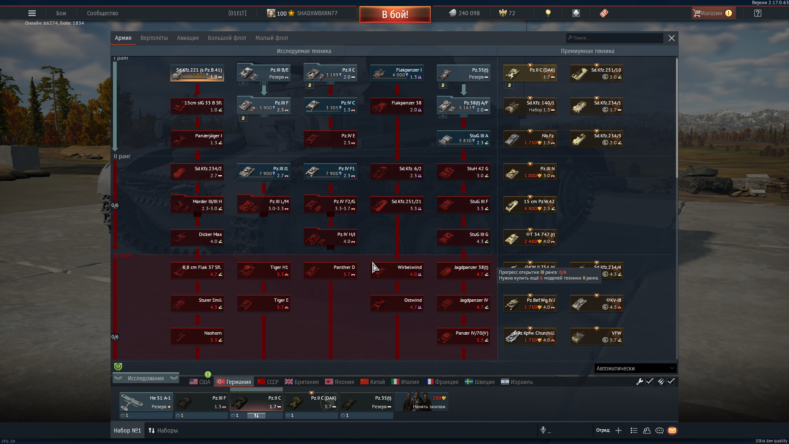
Task: Click the research tree vertical scrollbar
Action: coord(676,118)
